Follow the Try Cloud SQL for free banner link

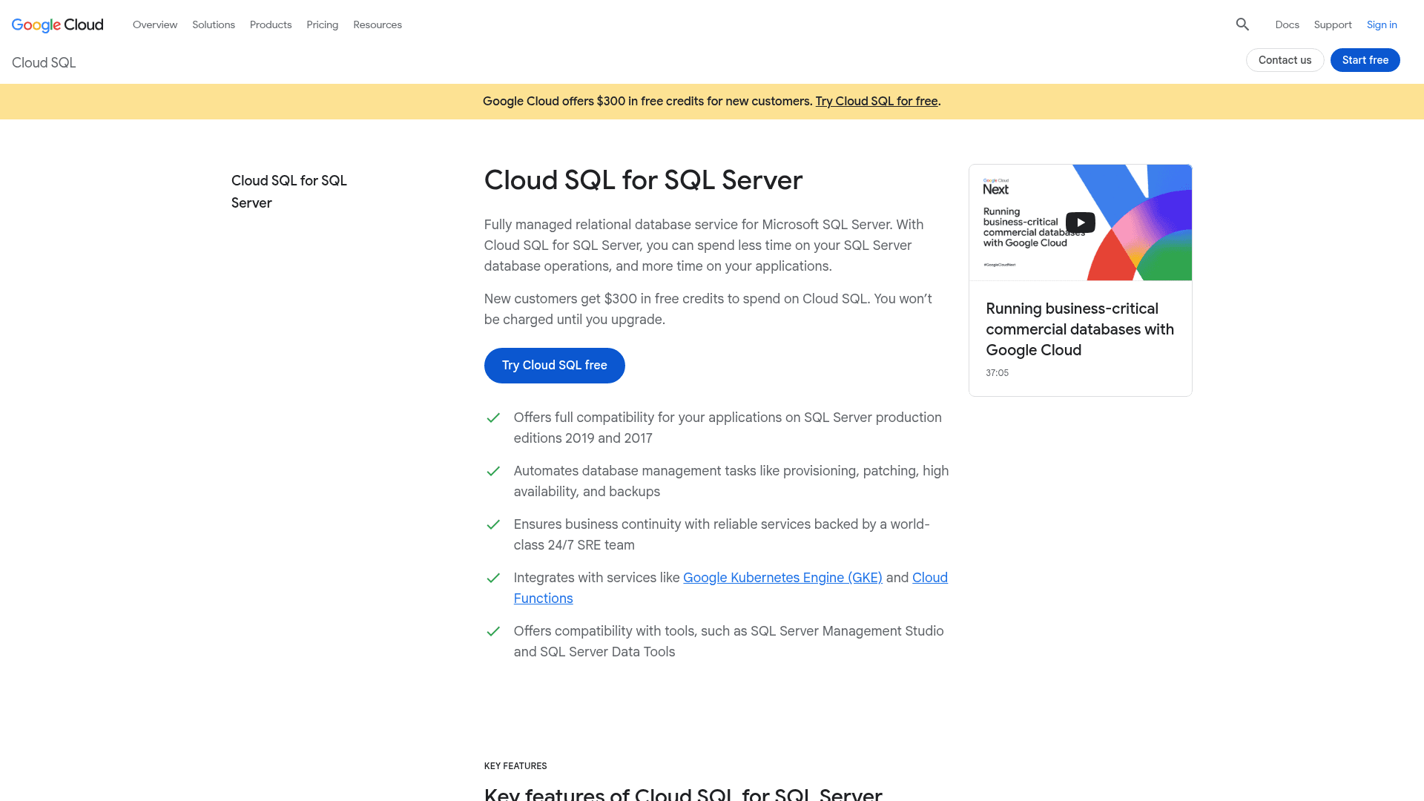877,102
